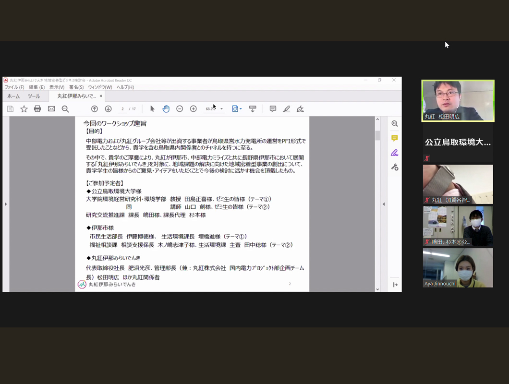Open the zoom percentage dropdown
This screenshot has height=384, width=509.
pos(221,109)
